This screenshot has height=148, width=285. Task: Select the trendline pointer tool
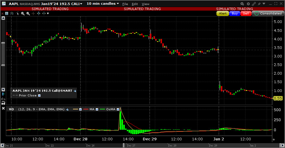point(17,13)
